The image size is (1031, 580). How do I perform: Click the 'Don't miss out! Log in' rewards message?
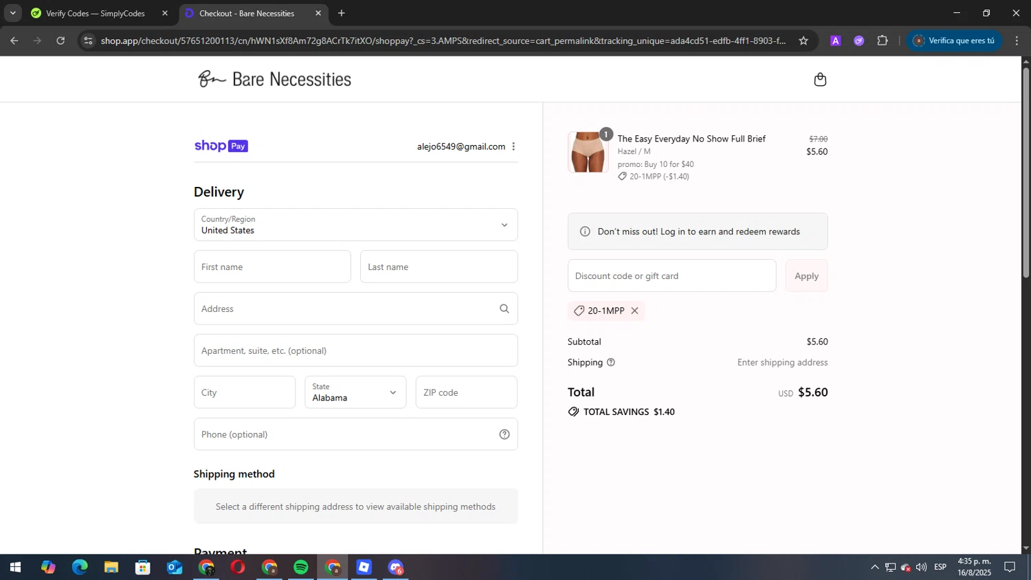699,232
